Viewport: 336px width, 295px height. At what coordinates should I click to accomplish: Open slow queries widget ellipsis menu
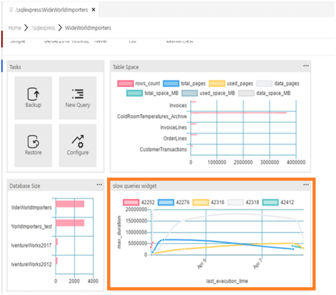point(306,185)
